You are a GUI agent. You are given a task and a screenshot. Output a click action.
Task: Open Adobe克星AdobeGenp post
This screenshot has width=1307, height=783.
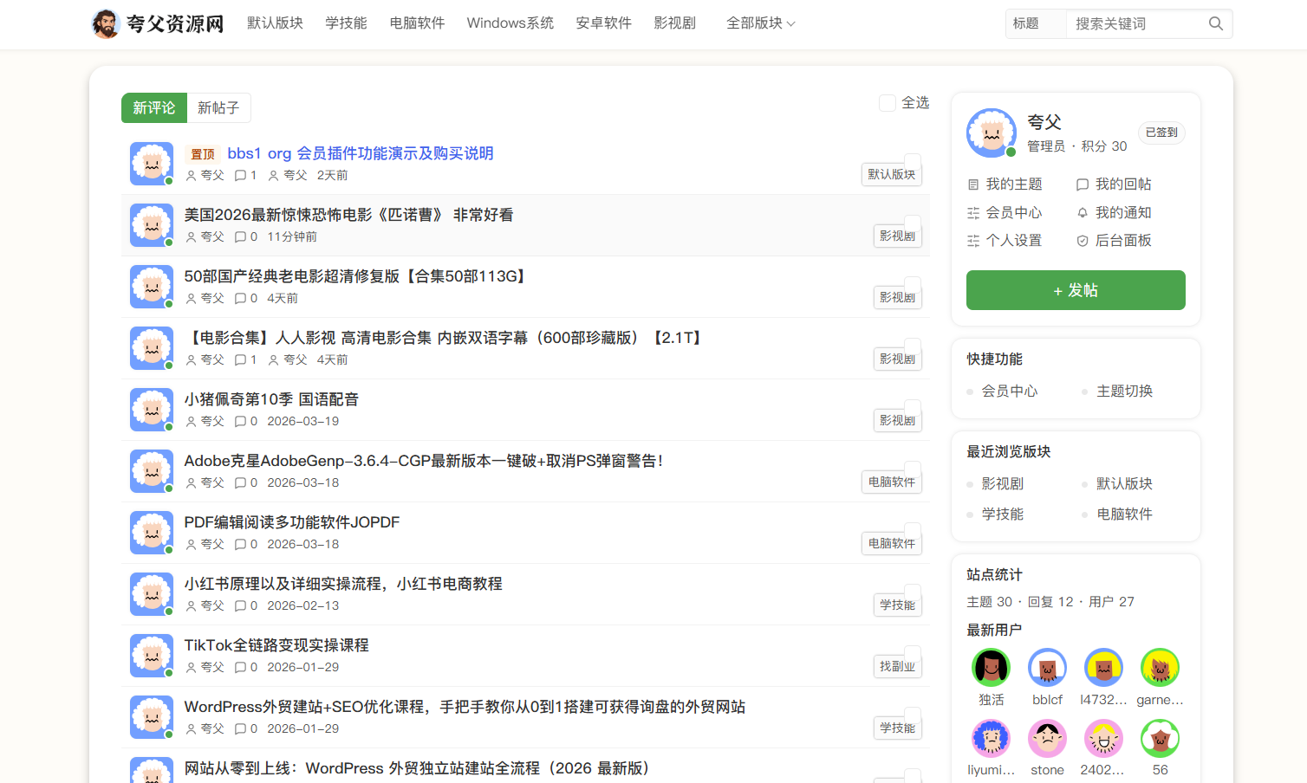coord(424,461)
